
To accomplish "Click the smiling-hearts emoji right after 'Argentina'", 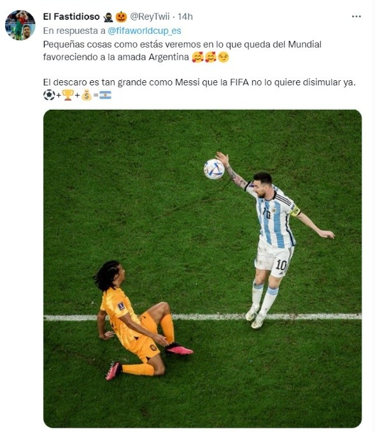I will [x=197, y=57].
